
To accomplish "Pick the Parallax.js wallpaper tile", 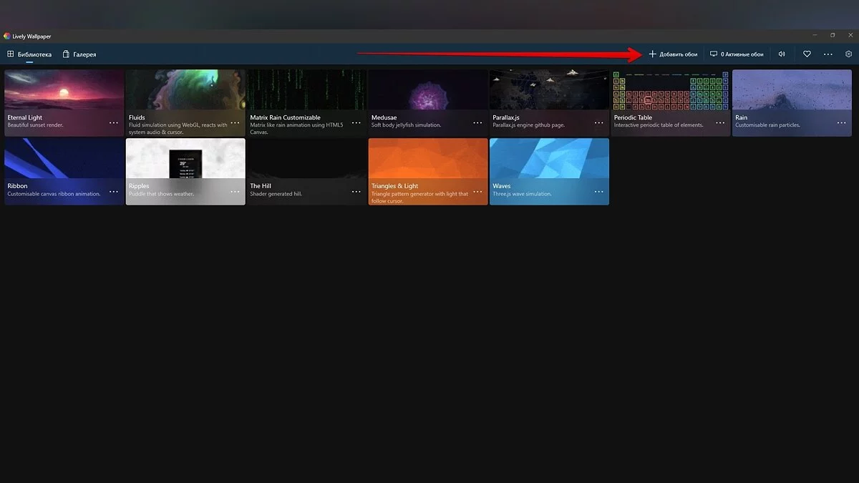I will pos(549,90).
